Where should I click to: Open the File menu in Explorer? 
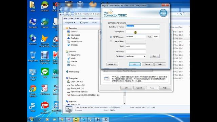(x=65, y=19)
